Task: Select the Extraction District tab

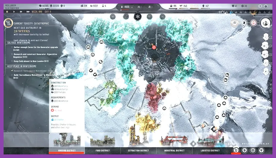Action: click(138, 151)
